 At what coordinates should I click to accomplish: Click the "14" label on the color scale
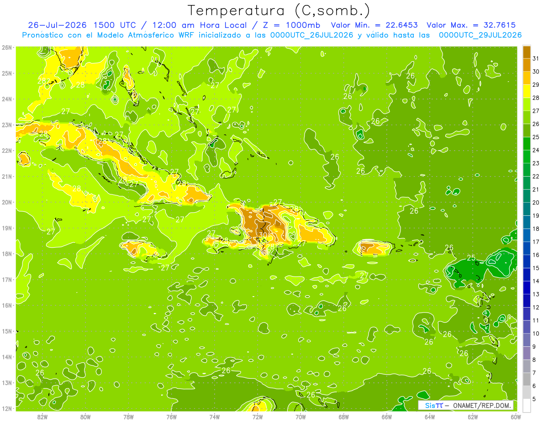pyautogui.click(x=536, y=281)
